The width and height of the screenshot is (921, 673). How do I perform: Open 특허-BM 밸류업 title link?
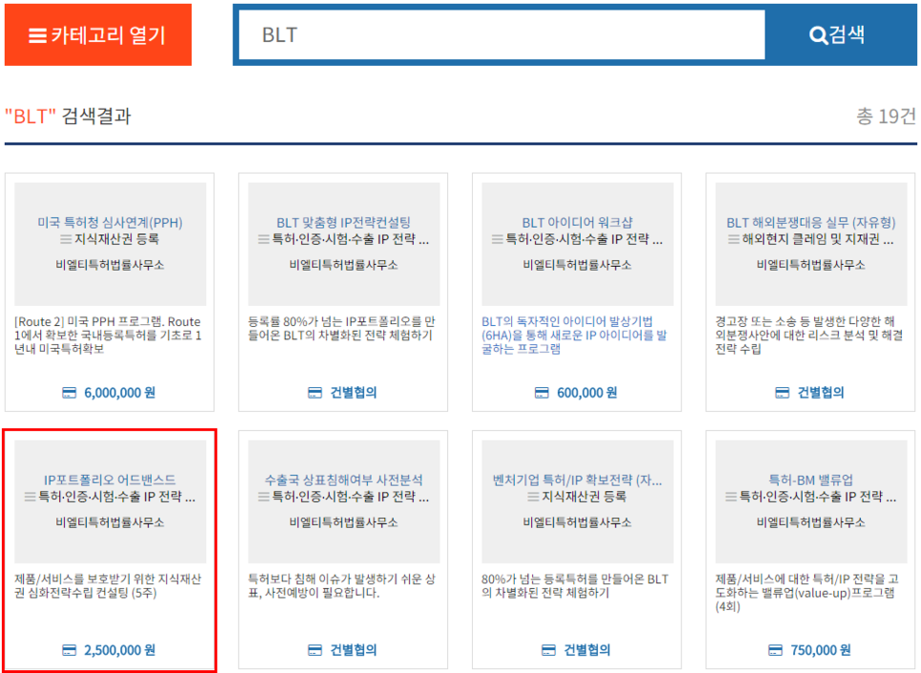point(811,479)
